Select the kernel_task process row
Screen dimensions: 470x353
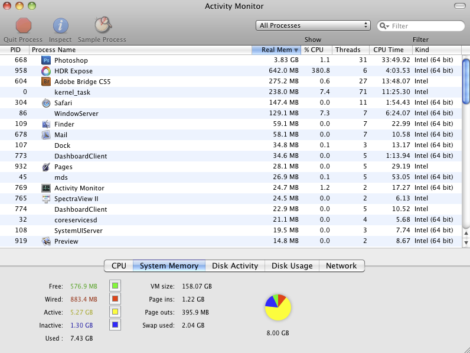(231, 92)
